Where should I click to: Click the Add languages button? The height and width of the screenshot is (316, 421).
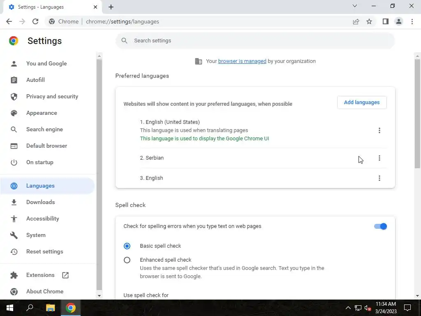pos(362,102)
